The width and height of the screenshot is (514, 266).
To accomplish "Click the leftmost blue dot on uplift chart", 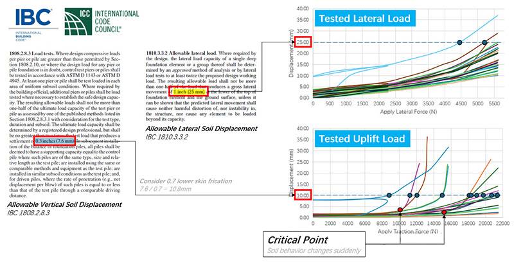I will 389,195.
